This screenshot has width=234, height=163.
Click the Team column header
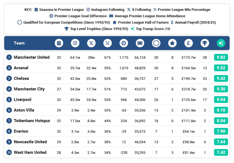[19, 43]
